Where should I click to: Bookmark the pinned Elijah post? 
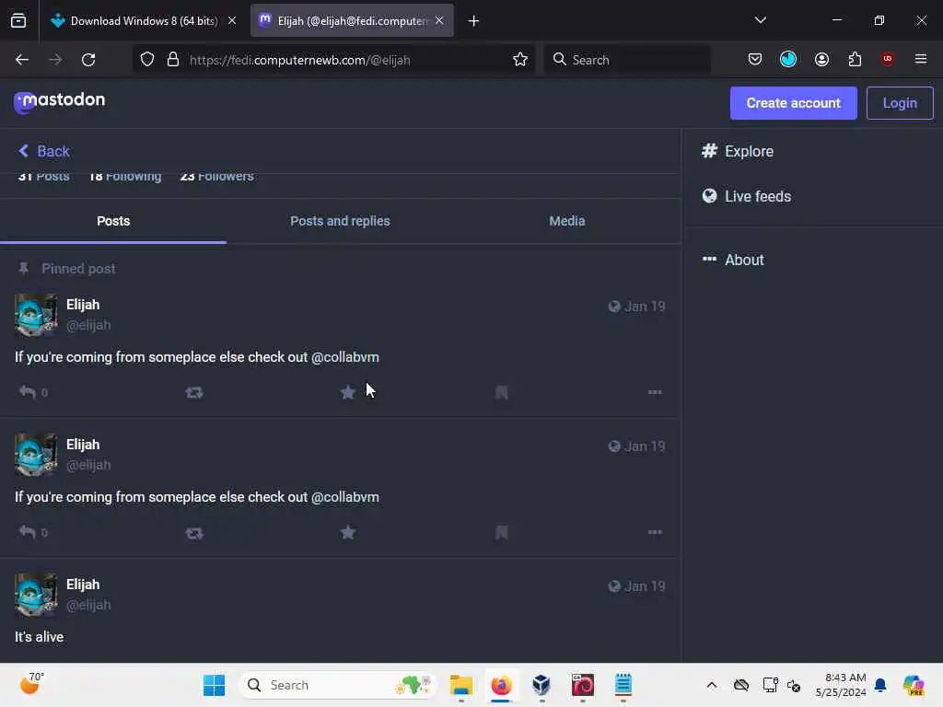(502, 392)
